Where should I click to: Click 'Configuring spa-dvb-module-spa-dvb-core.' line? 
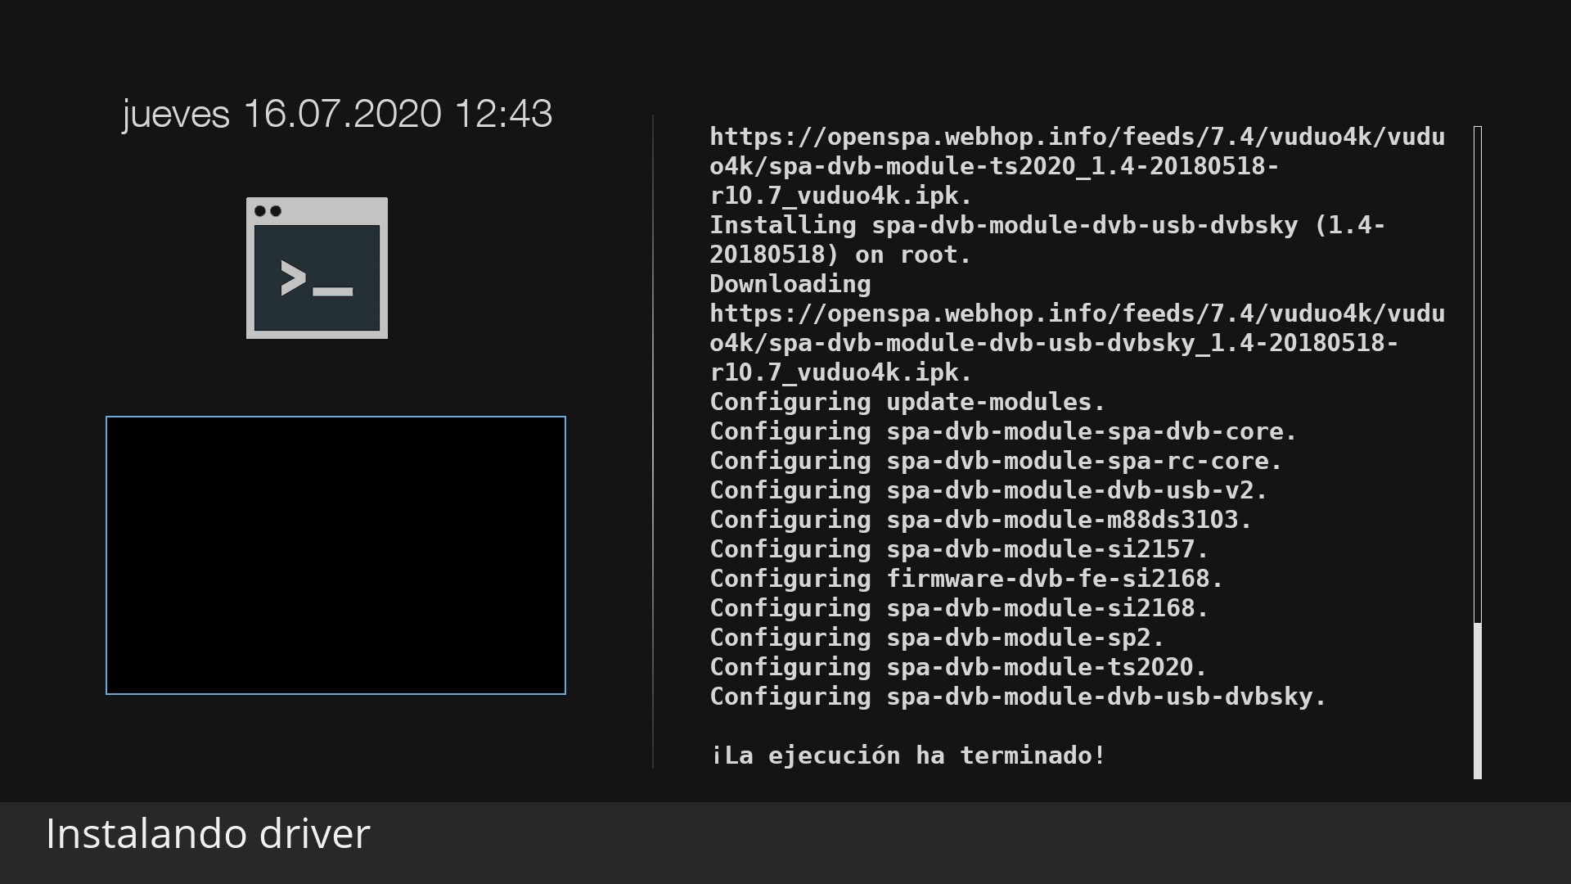[x=1002, y=431]
